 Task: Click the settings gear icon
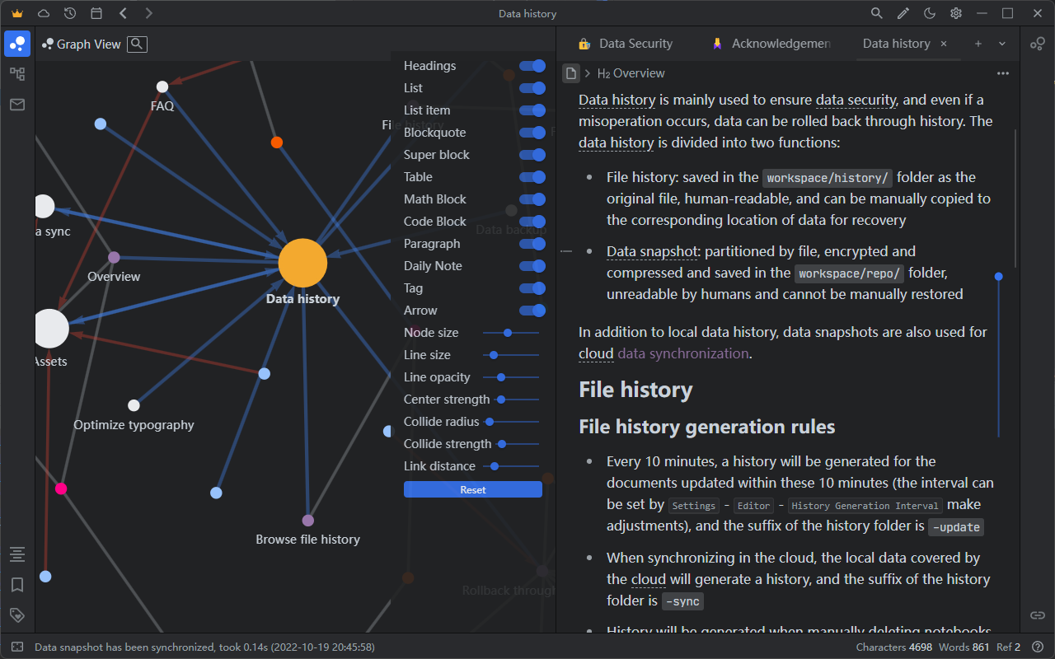tap(956, 13)
